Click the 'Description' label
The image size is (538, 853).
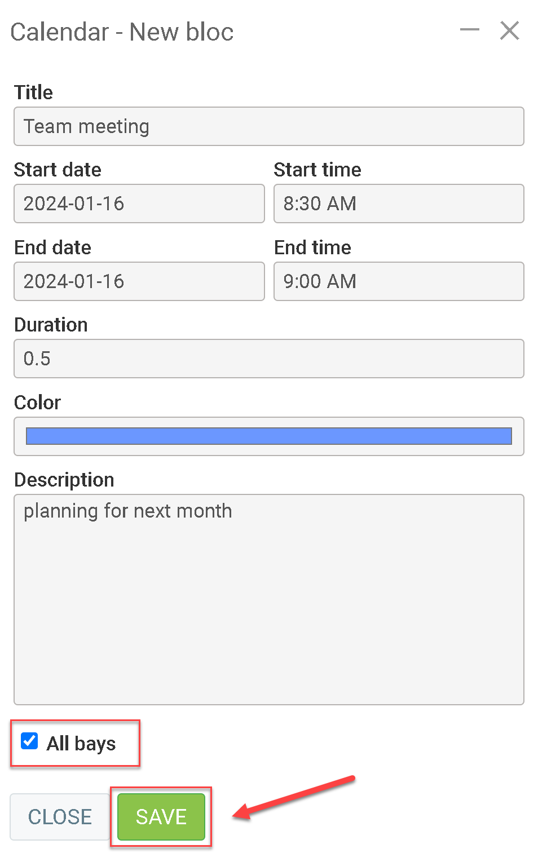coord(64,480)
